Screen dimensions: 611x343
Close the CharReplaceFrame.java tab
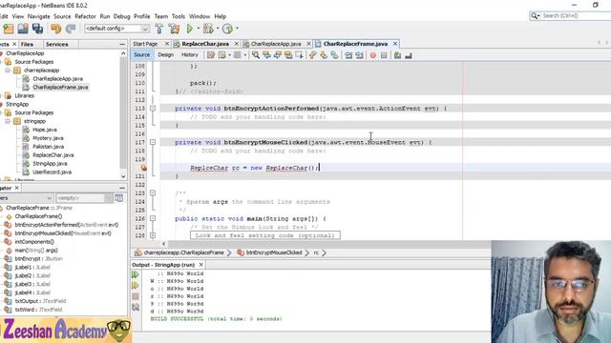395,44
